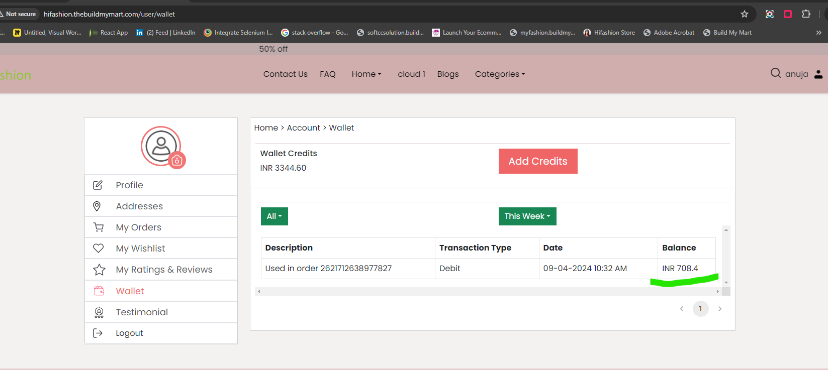Open the Build My Mart bookmark
Viewport: 828px width, 370px height.
727,33
